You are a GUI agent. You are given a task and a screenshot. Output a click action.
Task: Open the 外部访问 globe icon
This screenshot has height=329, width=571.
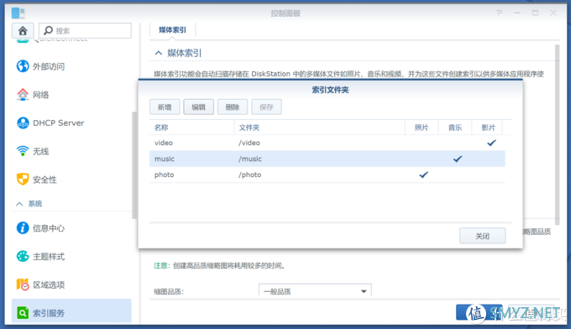pos(23,65)
